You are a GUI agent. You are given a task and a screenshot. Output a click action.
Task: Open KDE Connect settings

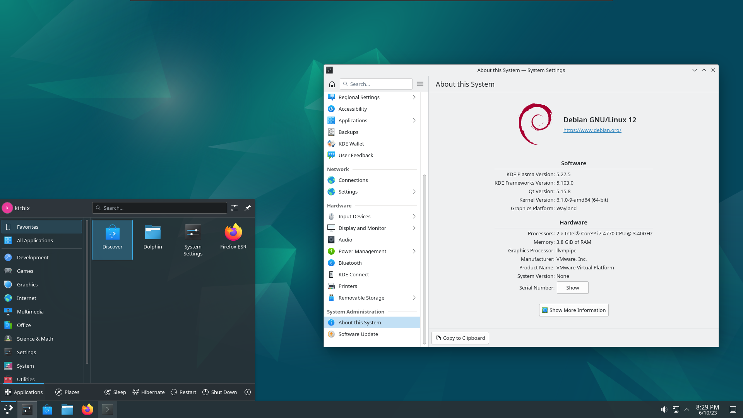click(x=353, y=274)
